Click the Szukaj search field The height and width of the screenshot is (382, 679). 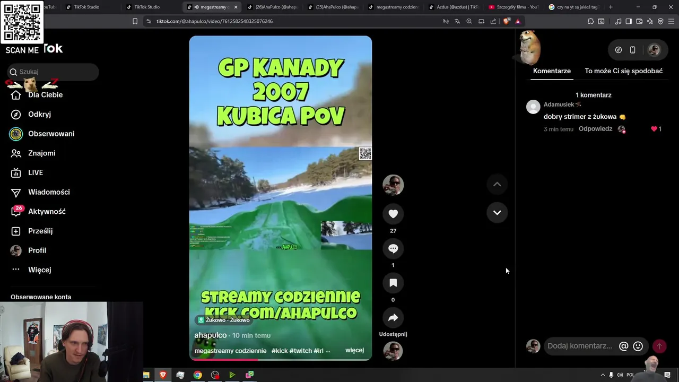pos(53,72)
